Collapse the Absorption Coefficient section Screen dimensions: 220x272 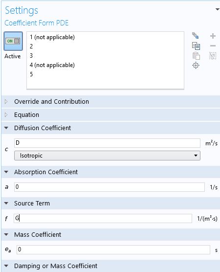click(6, 172)
